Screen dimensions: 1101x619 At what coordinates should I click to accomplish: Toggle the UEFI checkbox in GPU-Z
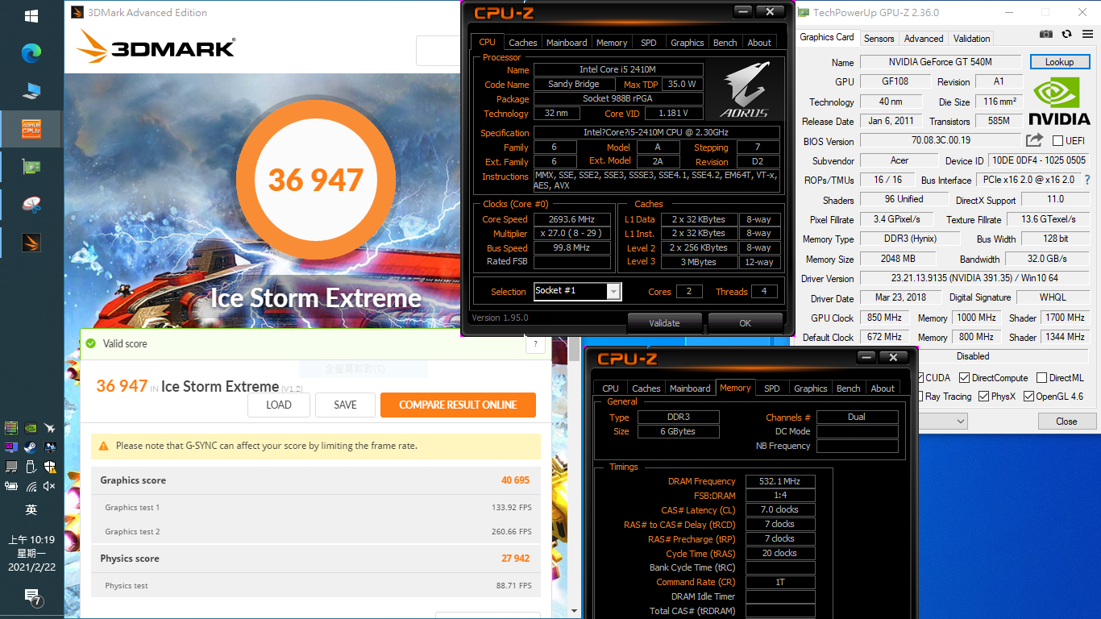1057,141
